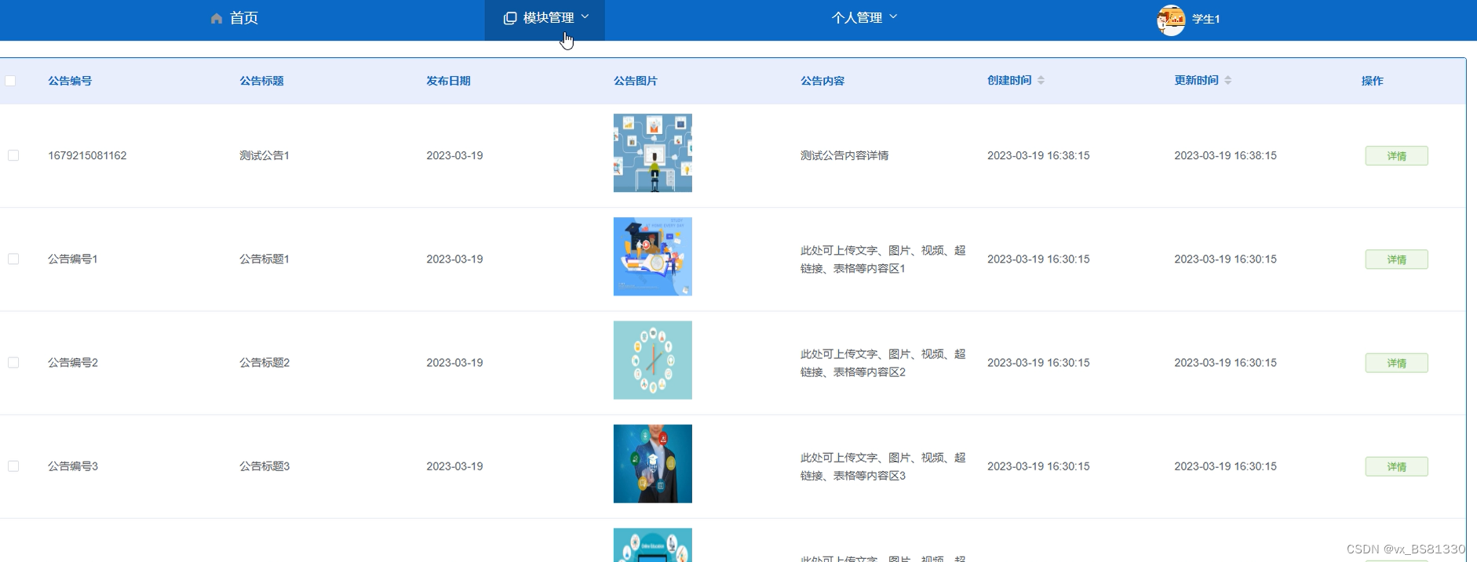Open 详情 for 公告标题1
Image resolution: width=1477 pixels, height=562 pixels.
(1396, 259)
